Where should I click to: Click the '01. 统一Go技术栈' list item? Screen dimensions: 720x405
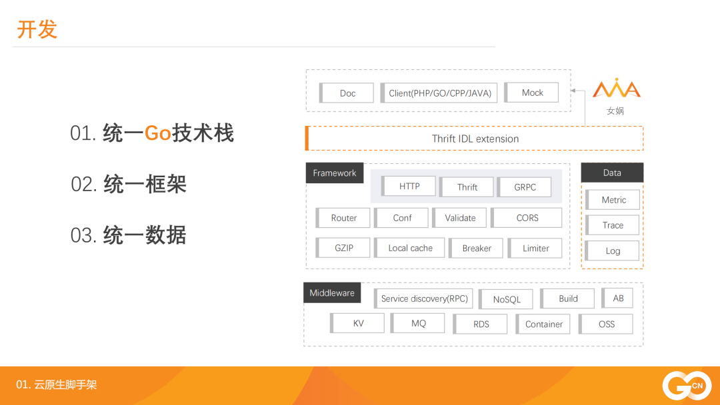(x=152, y=133)
